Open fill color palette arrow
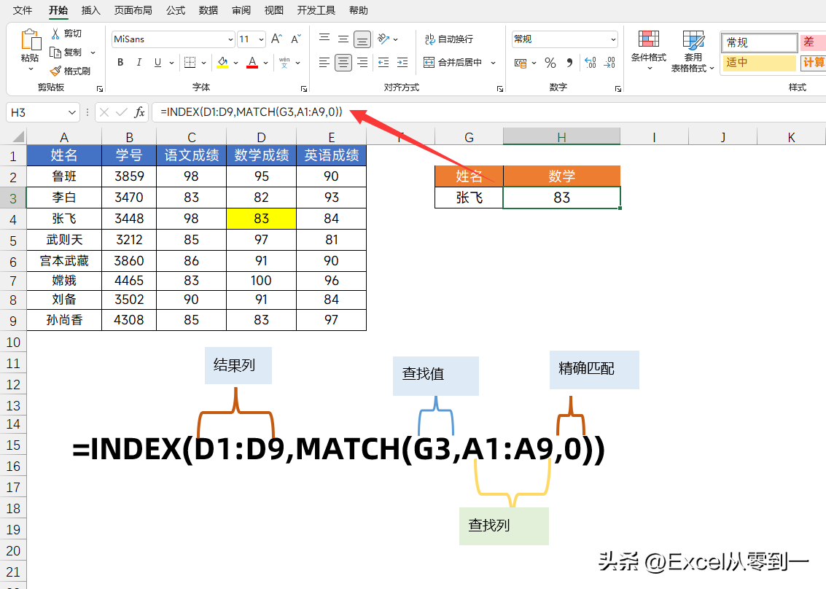 [x=235, y=63]
